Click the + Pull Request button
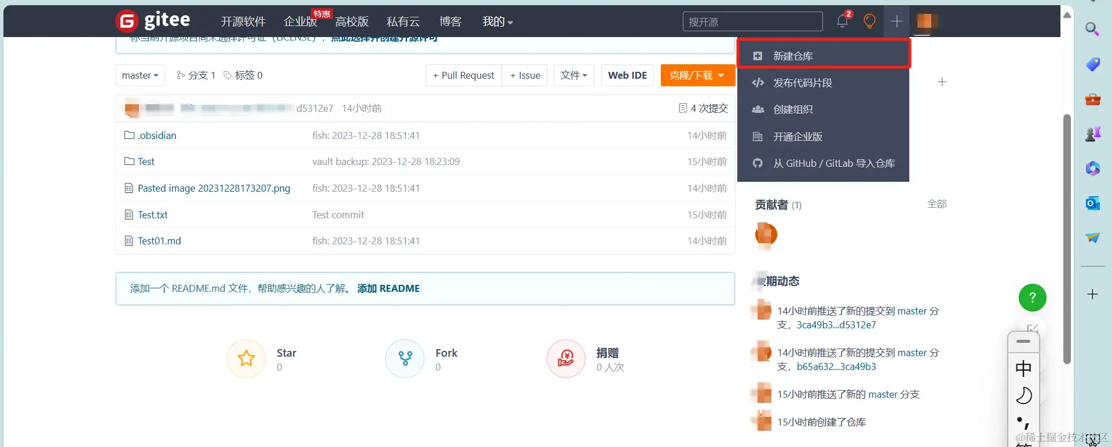This screenshot has width=1112, height=447. (x=464, y=75)
